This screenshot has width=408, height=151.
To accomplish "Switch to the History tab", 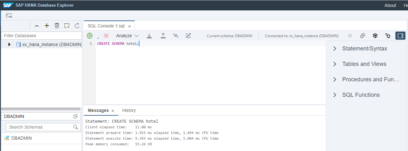I will pos(129,110).
